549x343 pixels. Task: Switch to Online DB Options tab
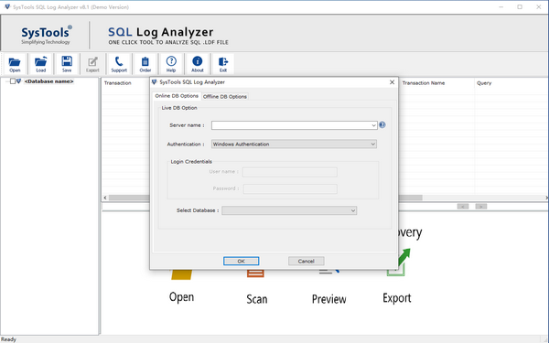177,96
